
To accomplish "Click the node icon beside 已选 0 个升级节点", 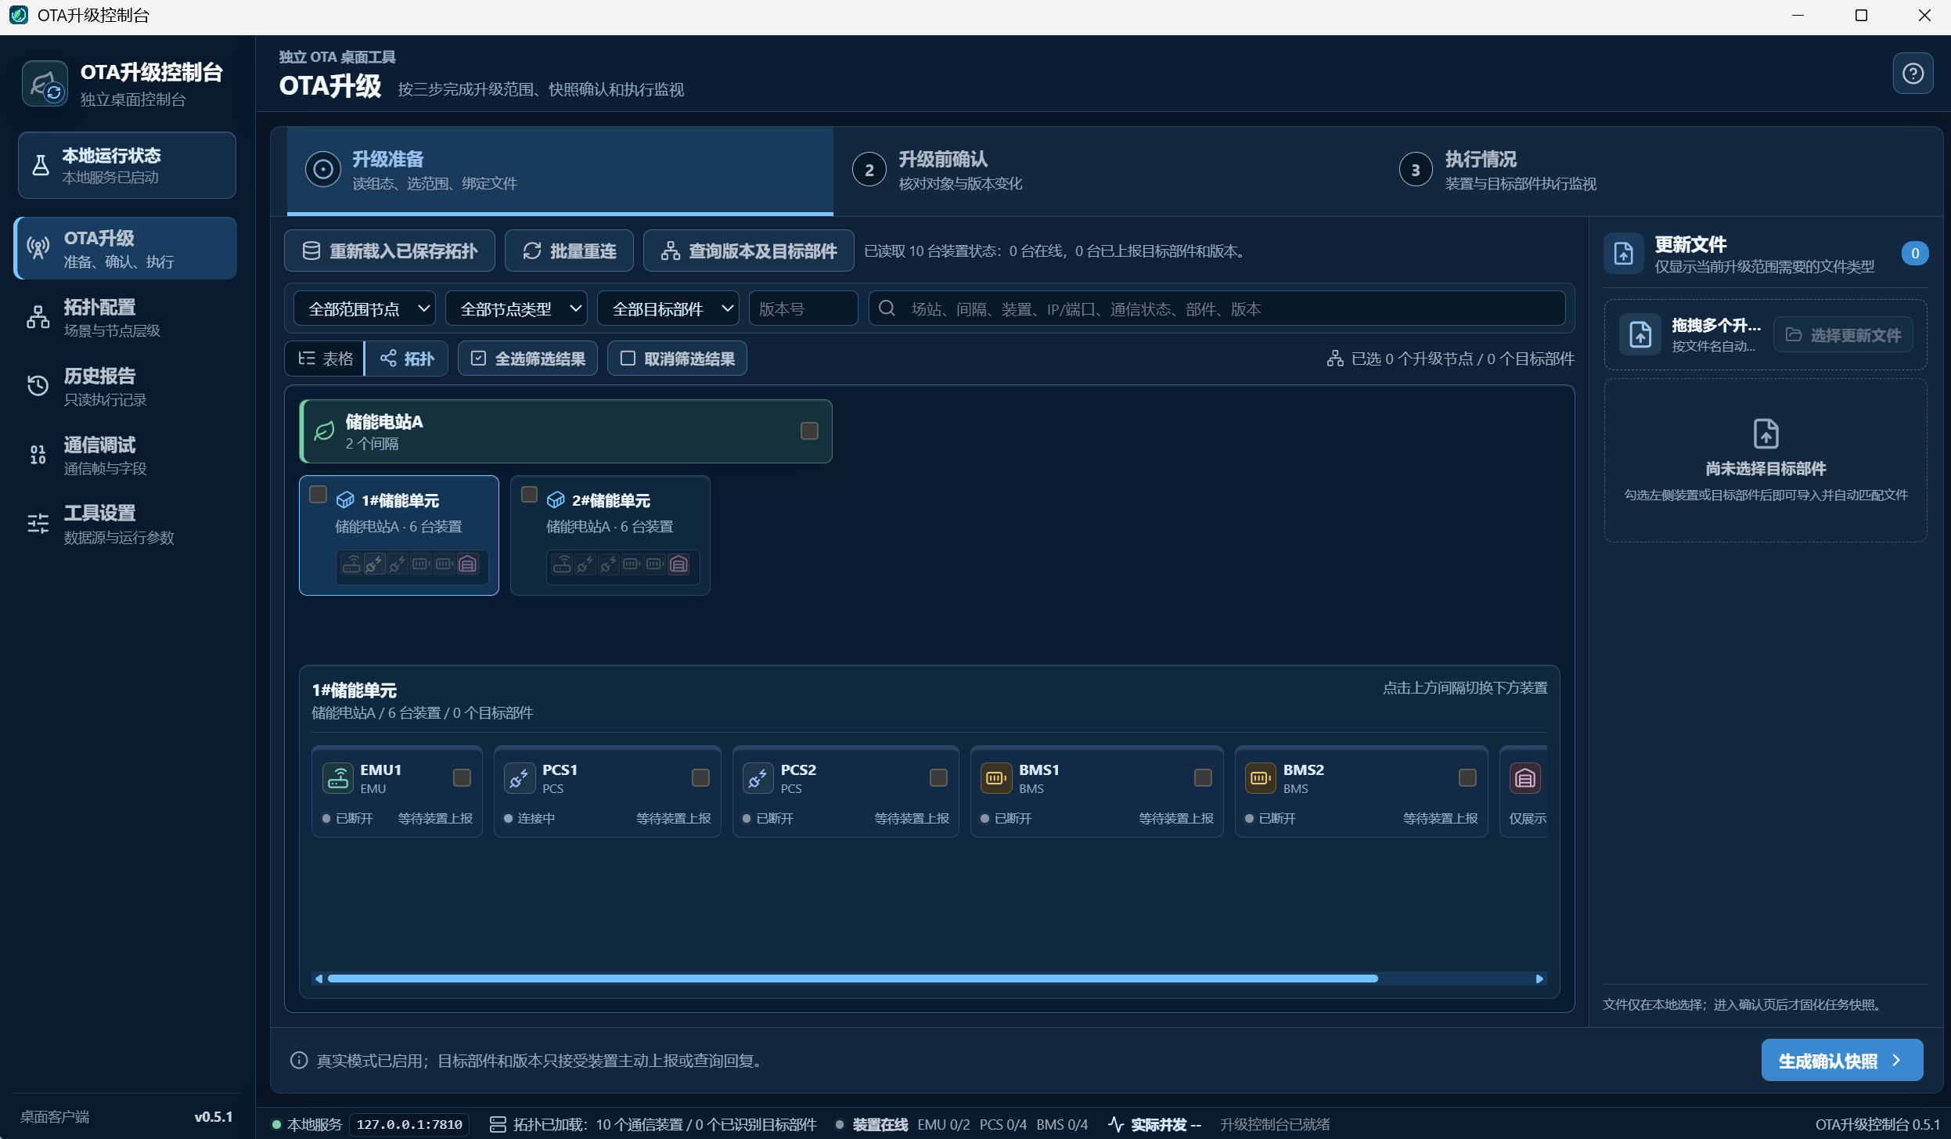I will tap(1335, 359).
